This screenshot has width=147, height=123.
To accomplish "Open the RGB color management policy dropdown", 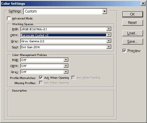I will 45,60.
